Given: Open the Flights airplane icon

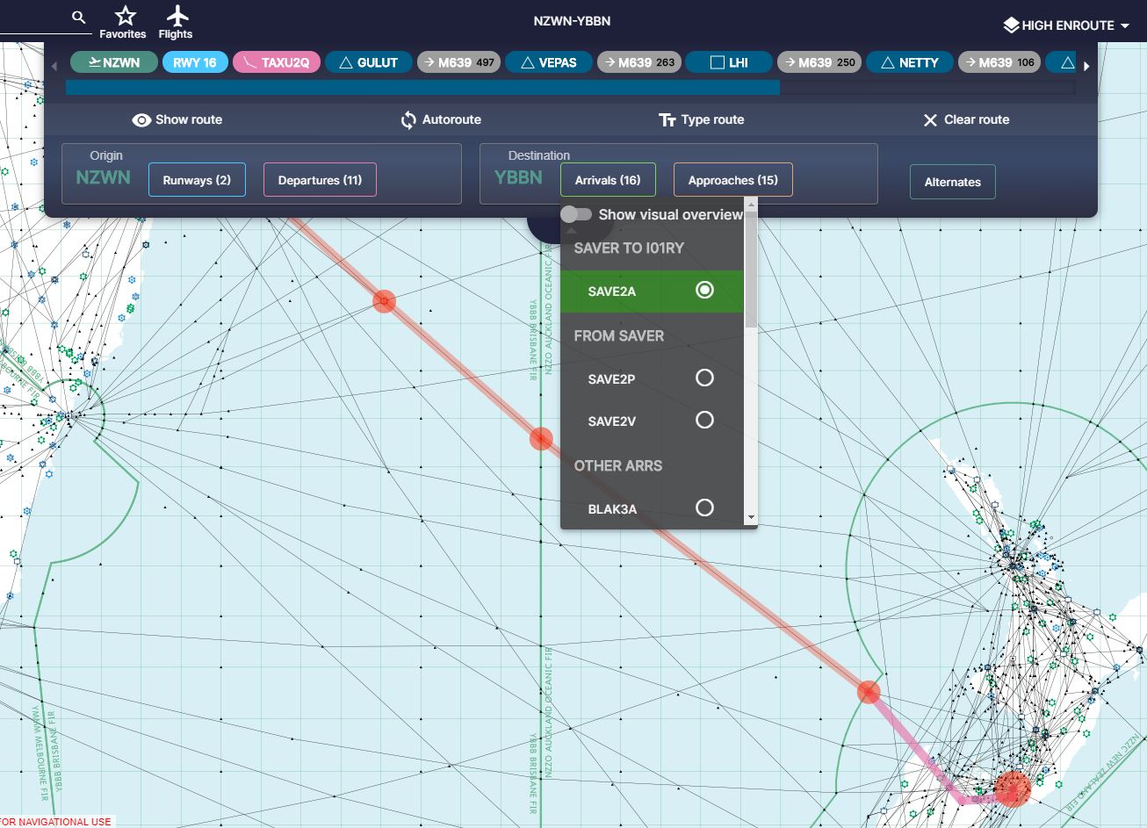Looking at the screenshot, I should (x=177, y=17).
